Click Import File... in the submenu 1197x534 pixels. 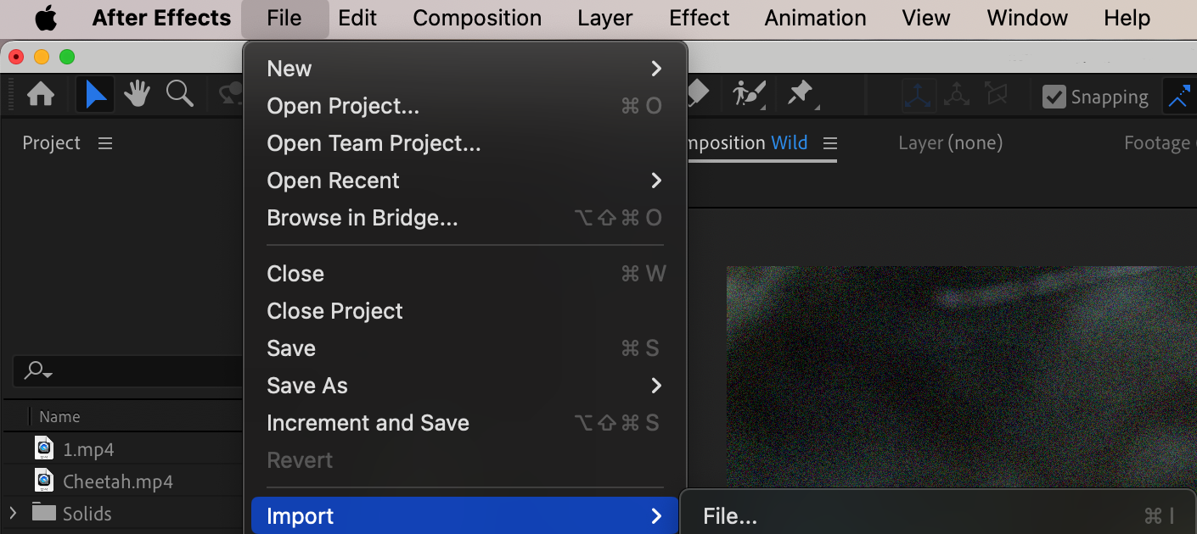tap(730, 516)
